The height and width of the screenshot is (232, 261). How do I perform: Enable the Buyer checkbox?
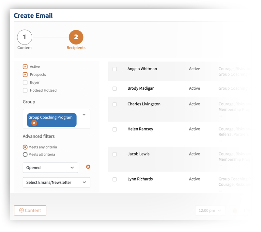point(25,82)
